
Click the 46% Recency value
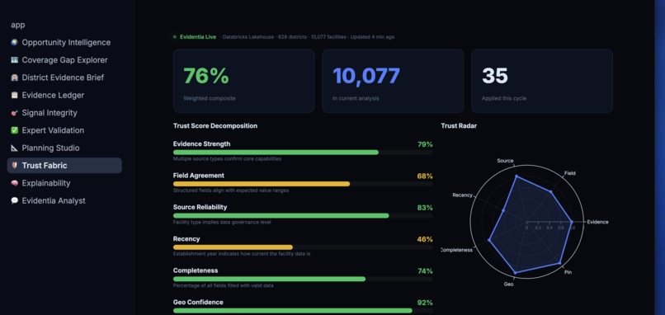click(x=425, y=239)
